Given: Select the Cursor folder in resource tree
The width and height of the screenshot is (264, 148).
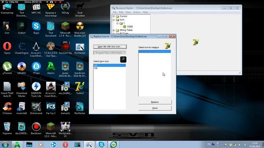Looking at the screenshot, I should tap(122, 16).
